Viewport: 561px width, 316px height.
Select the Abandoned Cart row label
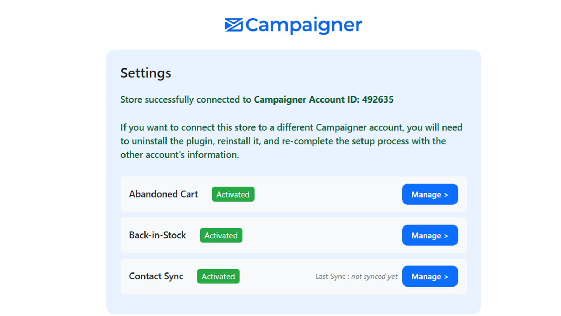click(163, 194)
